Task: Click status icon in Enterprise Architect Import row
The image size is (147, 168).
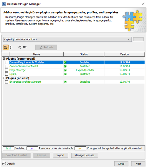Action: pos(65,82)
